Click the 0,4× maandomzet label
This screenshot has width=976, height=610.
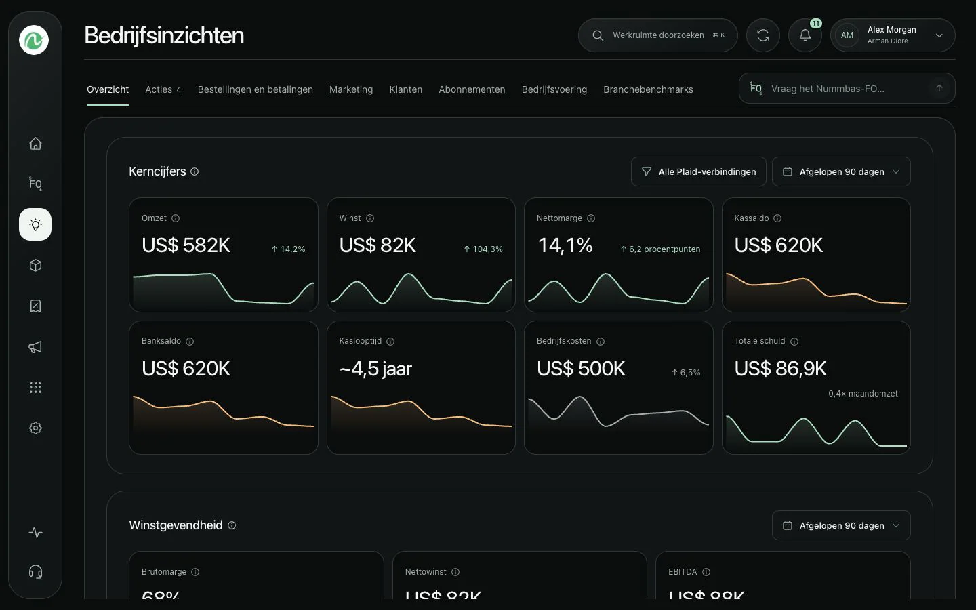coord(863,394)
